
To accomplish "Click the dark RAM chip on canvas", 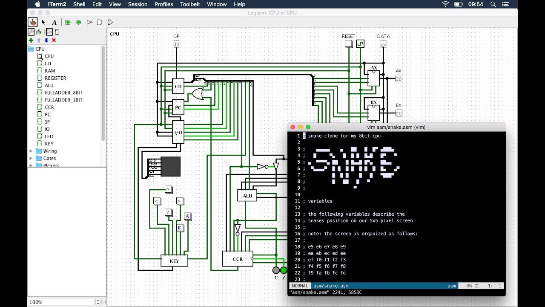I will tap(170, 167).
